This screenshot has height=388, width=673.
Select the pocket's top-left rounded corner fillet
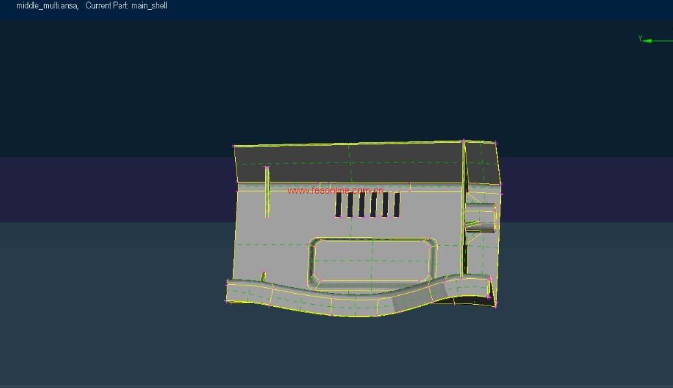[314, 244]
